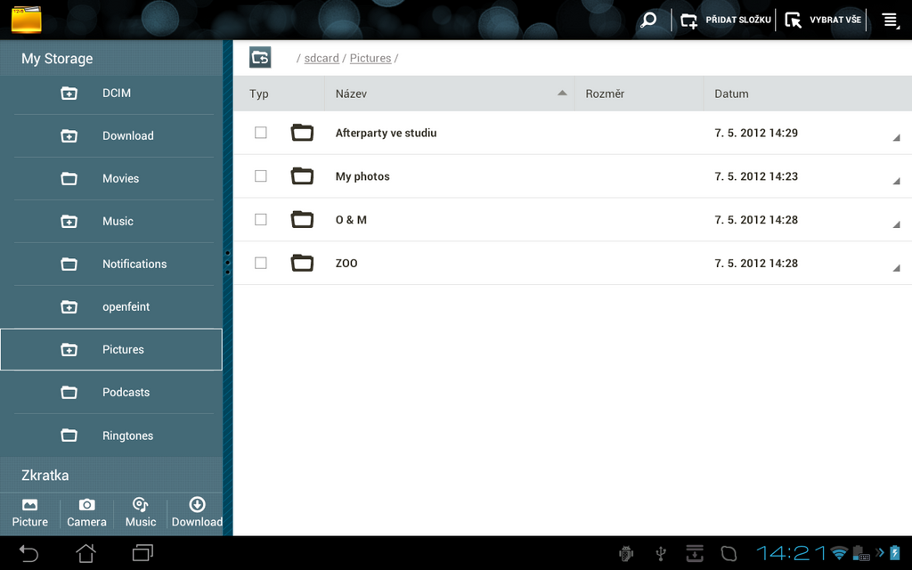912x570 pixels.
Task: Open the Download shortcut
Action: 196,513
